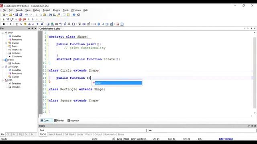Image resolution: width=257 pixels, height=144 pixels.
Task: Close the File panel
Action: (x=35, y=28)
